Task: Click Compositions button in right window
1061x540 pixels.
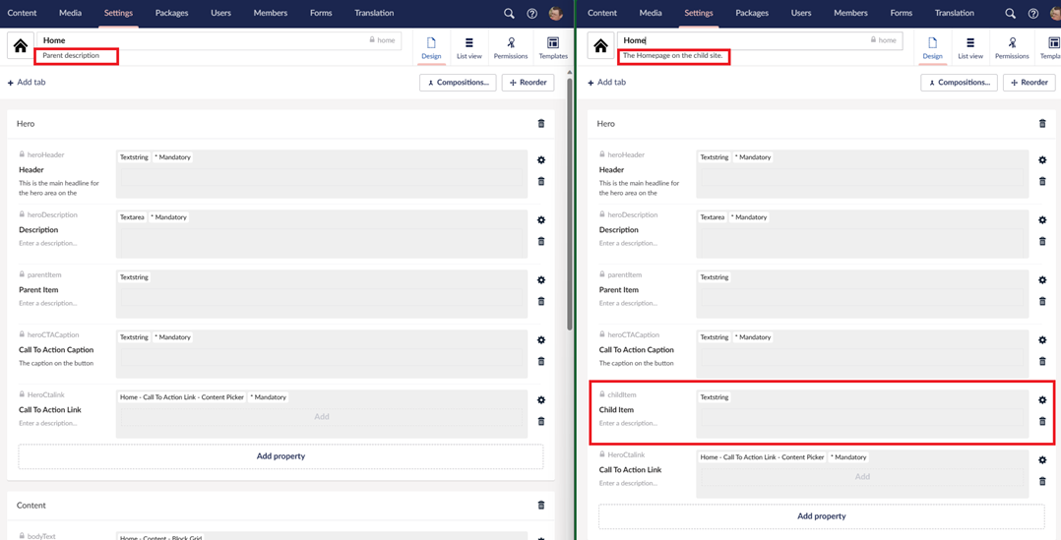Action: point(960,83)
